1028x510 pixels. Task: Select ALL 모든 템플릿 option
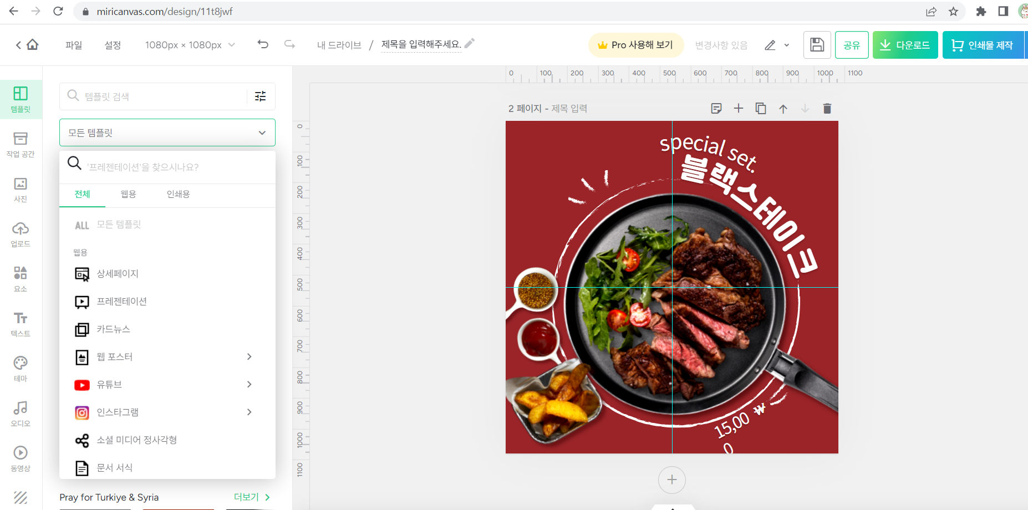click(x=167, y=225)
